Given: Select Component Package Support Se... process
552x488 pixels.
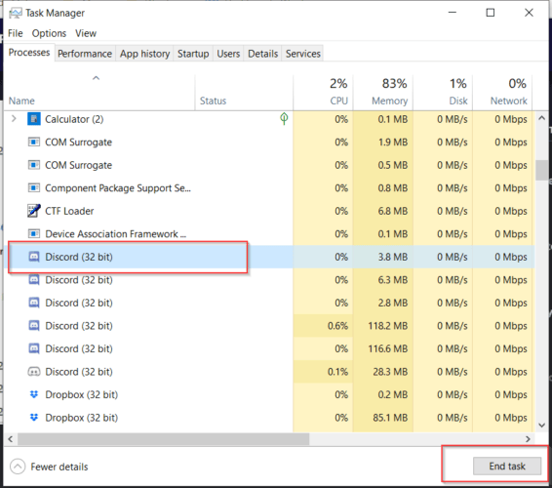Looking at the screenshot, I should coord(118,188).
